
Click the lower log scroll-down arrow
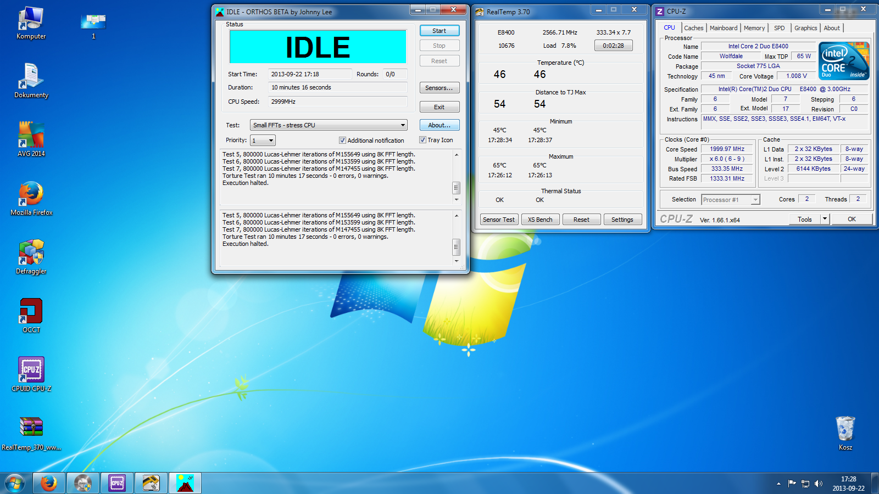[456, 261]
